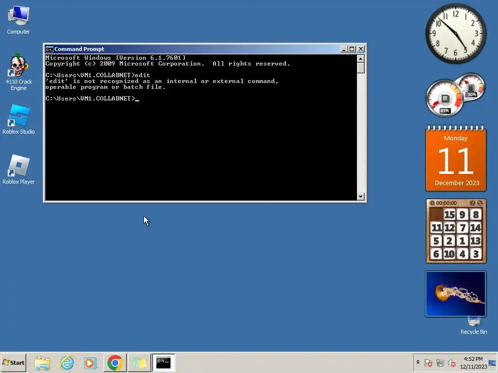Viewport: 498px width, 373px height.
Task: Click puzzle gadget timer icon
Action: [432, 203]
